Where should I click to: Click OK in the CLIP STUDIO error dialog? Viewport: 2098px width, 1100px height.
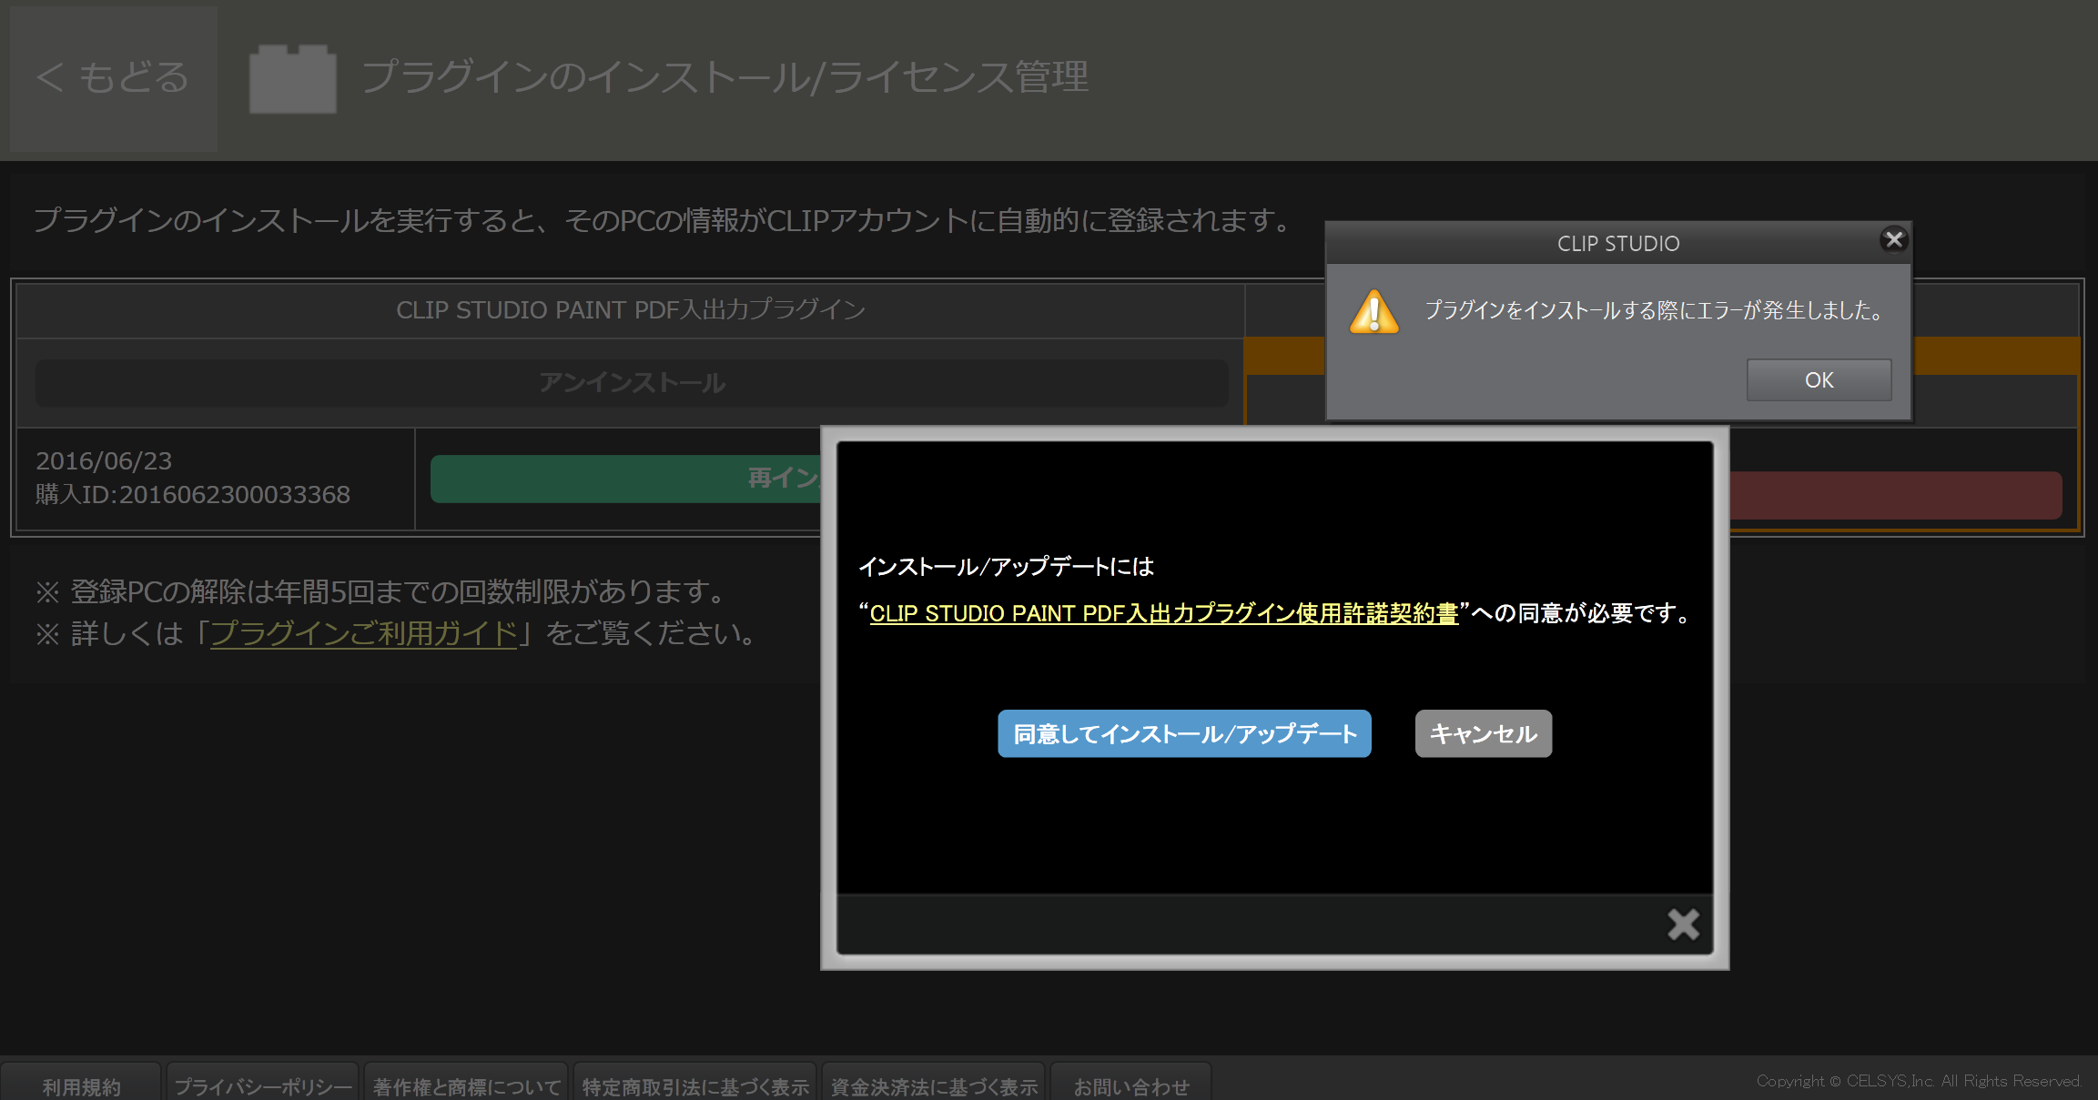click(x=1818, y=380)
